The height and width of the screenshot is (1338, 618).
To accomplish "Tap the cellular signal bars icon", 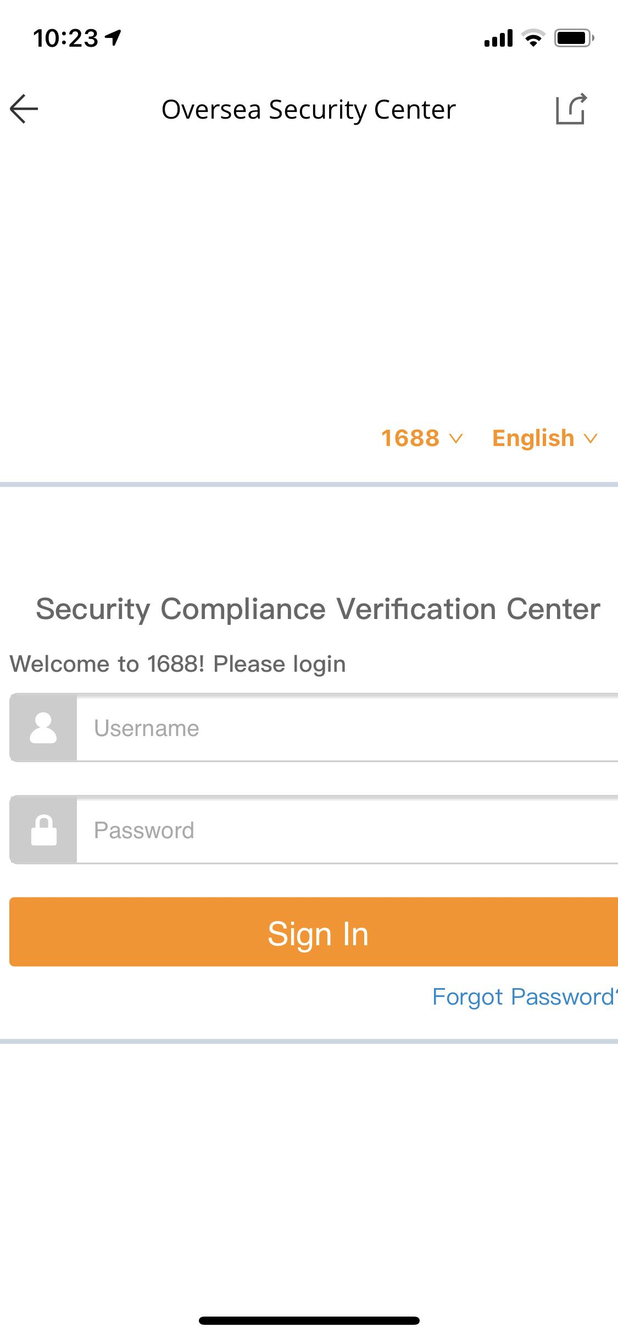I will click(x=498, y=38).
